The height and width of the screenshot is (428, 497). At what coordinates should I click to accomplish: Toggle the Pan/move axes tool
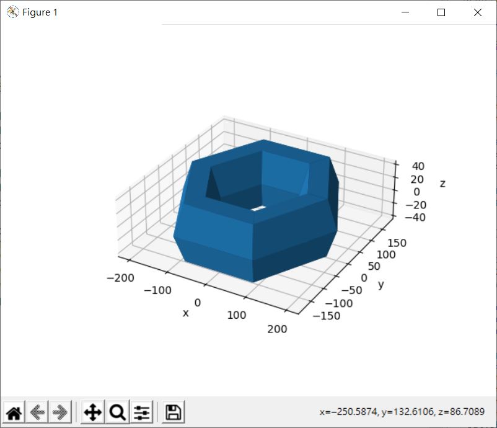(x=92, y=412)
